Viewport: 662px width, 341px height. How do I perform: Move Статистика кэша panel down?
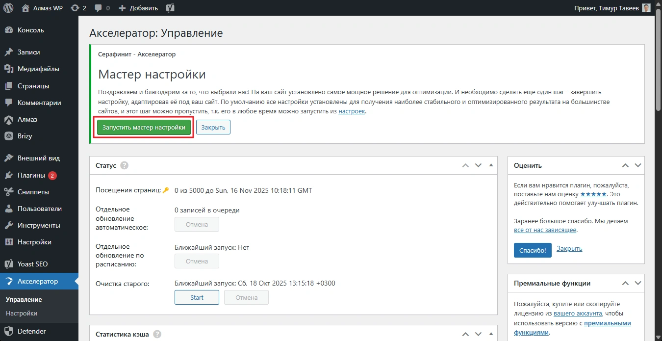pyautogui.click(x=478, y=334)
